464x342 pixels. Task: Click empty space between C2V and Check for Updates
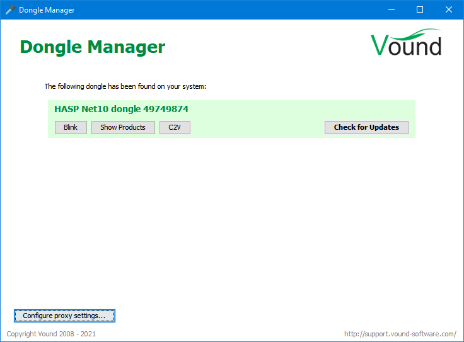pos(257,127)
